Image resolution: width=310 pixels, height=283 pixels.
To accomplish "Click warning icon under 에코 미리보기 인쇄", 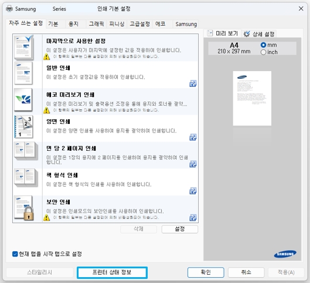I will click(47, 110).
